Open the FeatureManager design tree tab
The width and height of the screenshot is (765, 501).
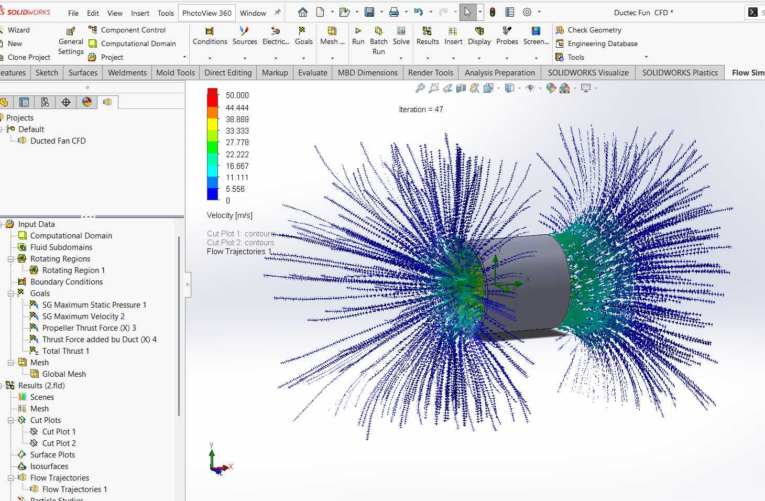click(x=4, y=102)
